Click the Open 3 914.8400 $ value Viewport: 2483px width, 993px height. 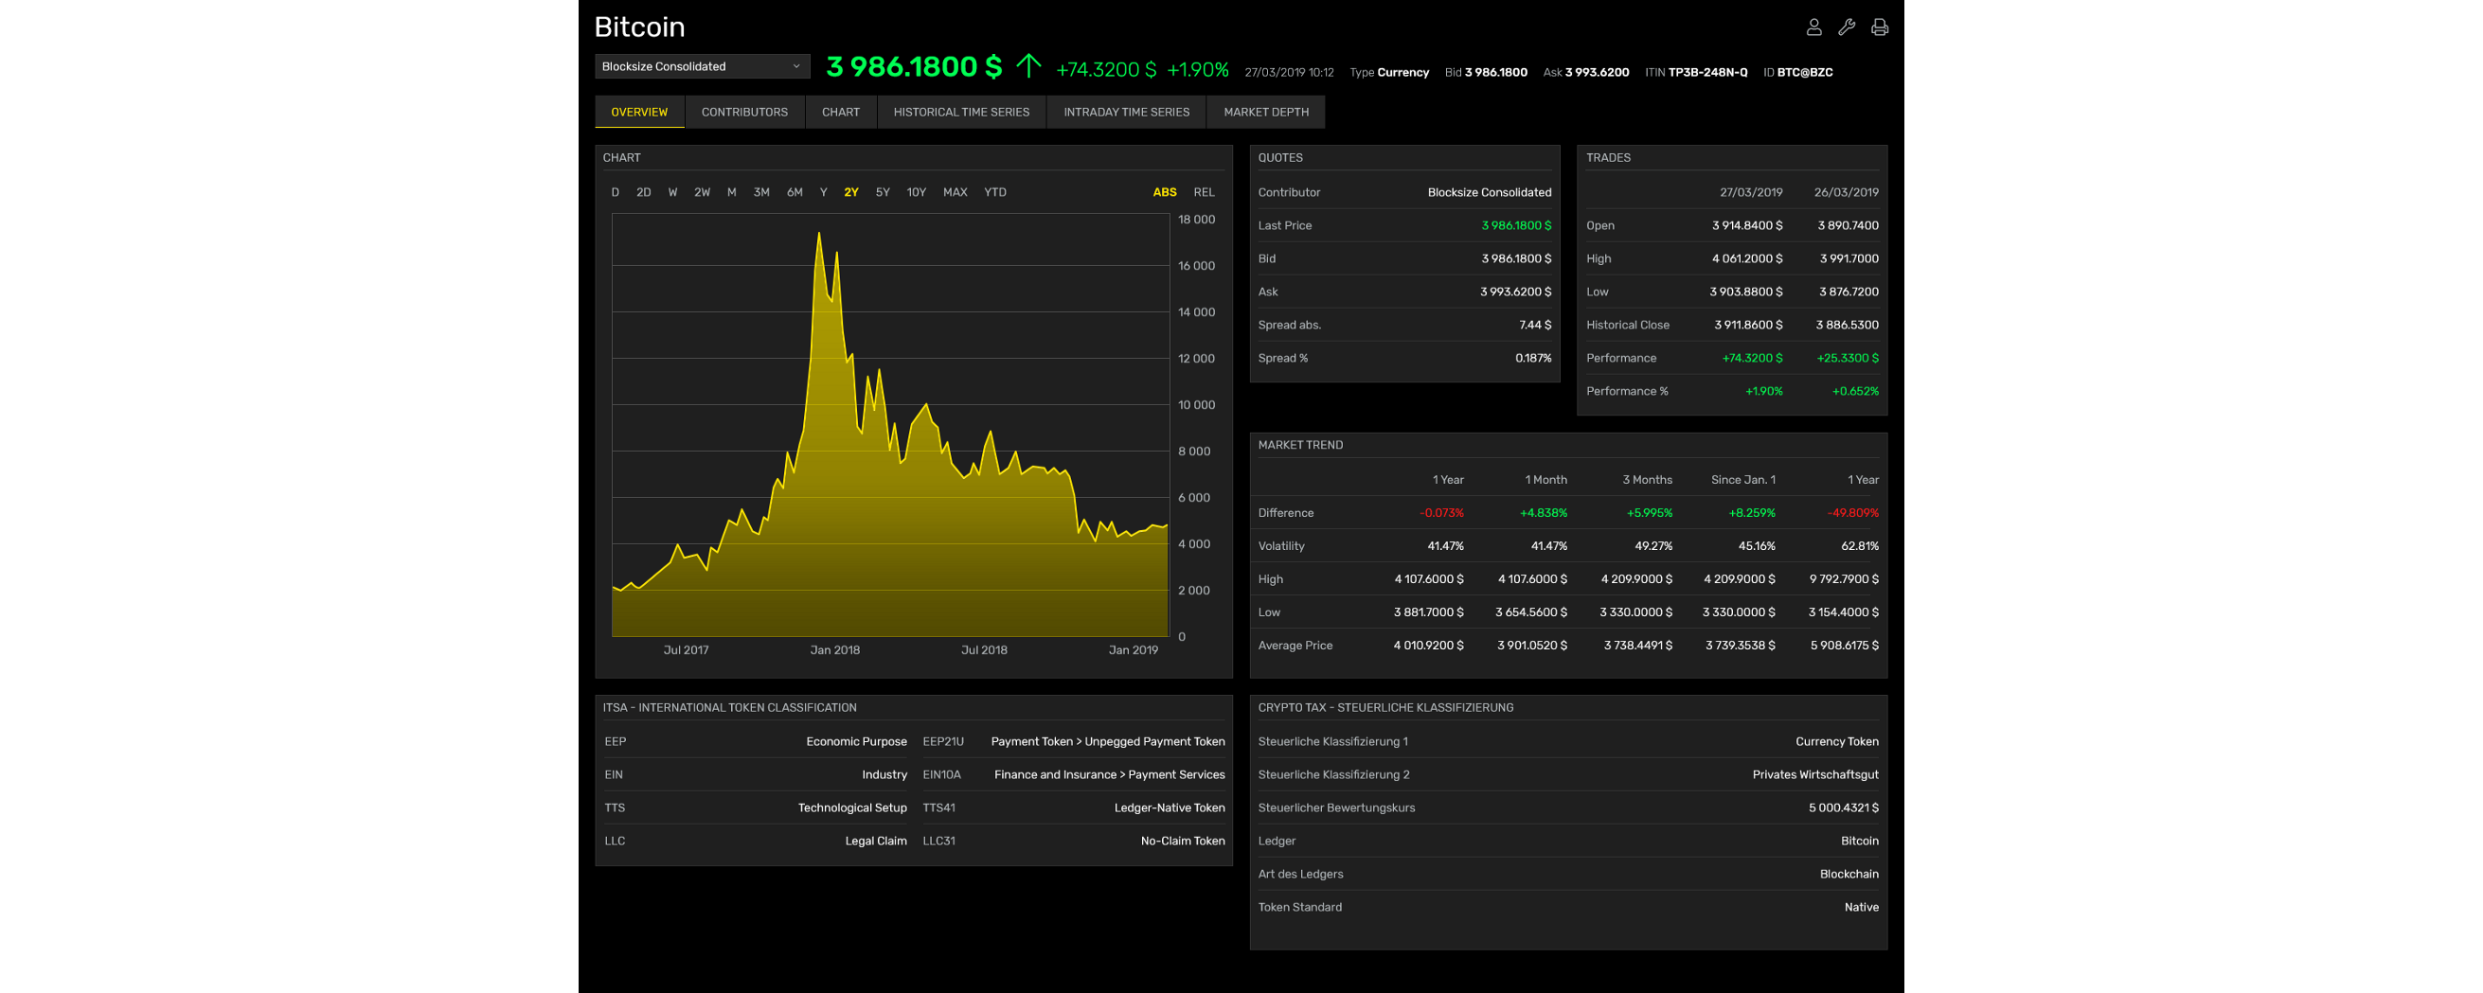(x=1746, y=225)
